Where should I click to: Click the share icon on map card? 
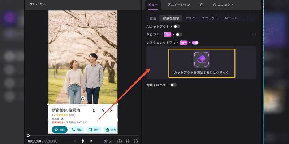[103, 111]
